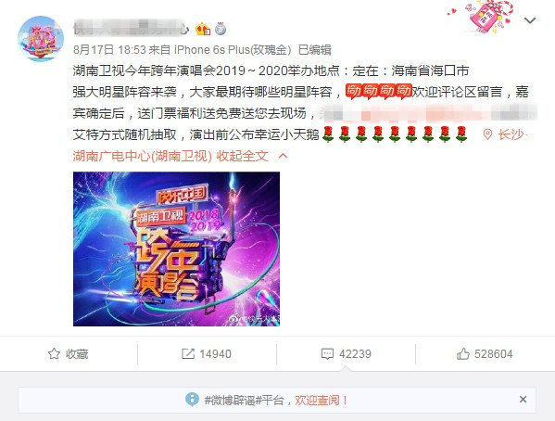Click the iPhone 6s Plus source link
This screenshot has height=421, width=555.
tap(233, 50)
